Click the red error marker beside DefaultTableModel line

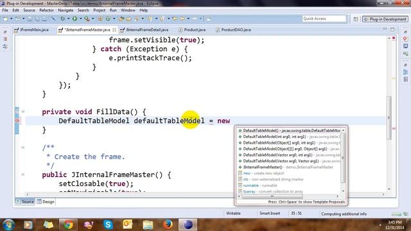pyautogui.click(x=17, y=121)
